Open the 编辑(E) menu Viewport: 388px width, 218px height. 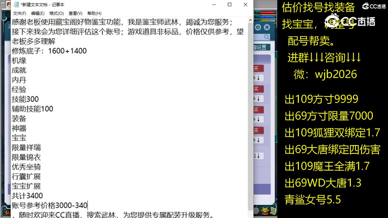[38, 13]
